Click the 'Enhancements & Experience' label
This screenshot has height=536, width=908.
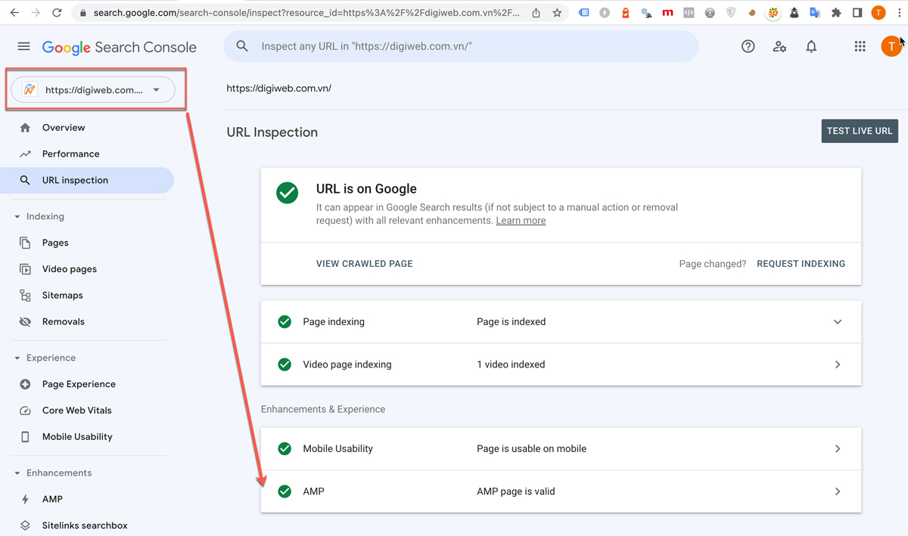tap(323, 409)
